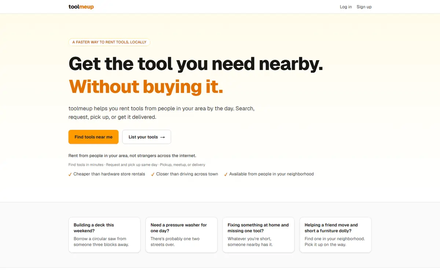Click 'Find tools in minutes' line
The height and width of the screenshot is (275, 440).
137,165
